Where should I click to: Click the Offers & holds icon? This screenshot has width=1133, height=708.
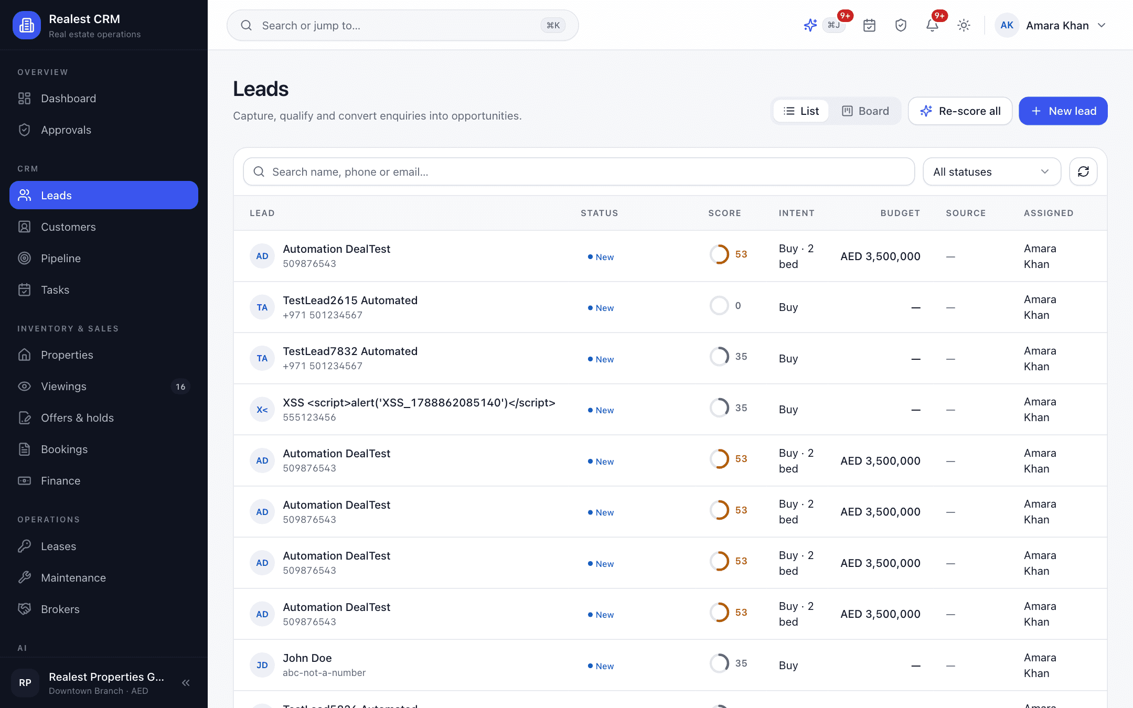(24, 418)
